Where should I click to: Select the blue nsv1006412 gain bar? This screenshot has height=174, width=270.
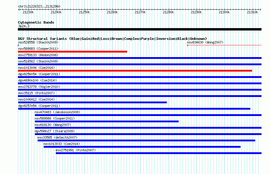pyautogui.click(x=93, y=102)
